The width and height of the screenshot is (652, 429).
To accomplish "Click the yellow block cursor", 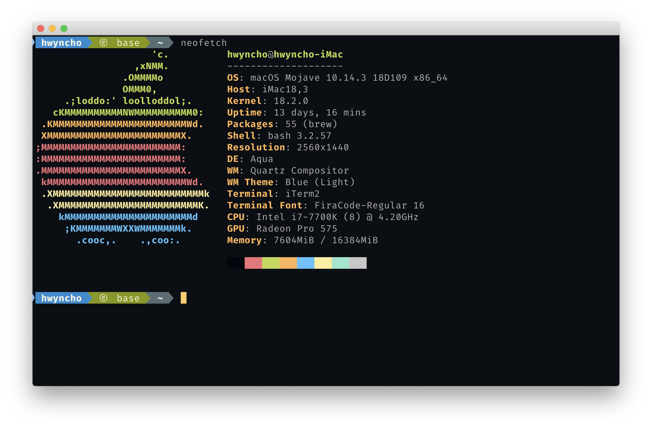I will point(183,298).
